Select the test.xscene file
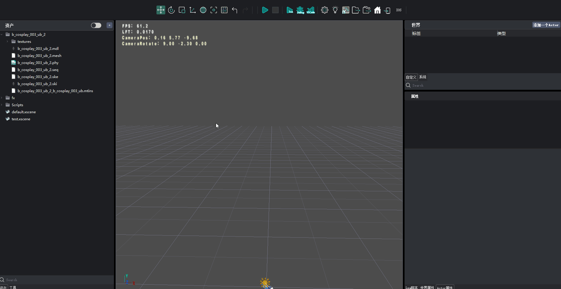 coord(21,119)
